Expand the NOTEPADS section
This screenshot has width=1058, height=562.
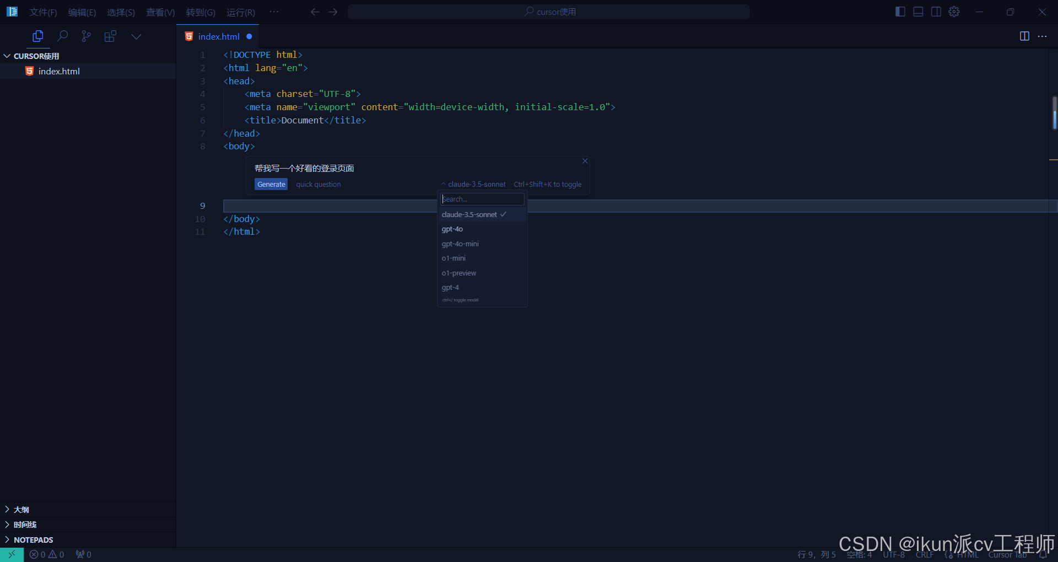click(x=88, y=540)
